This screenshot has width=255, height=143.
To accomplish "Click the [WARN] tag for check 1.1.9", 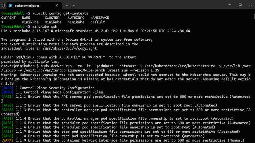I will pos(7,140).
